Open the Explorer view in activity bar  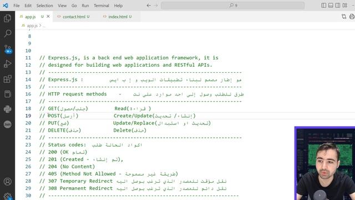click(7, 18)
